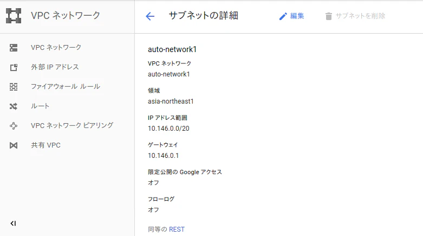Click the ゲートウェイ field label
423x236 pixels.
162,145
